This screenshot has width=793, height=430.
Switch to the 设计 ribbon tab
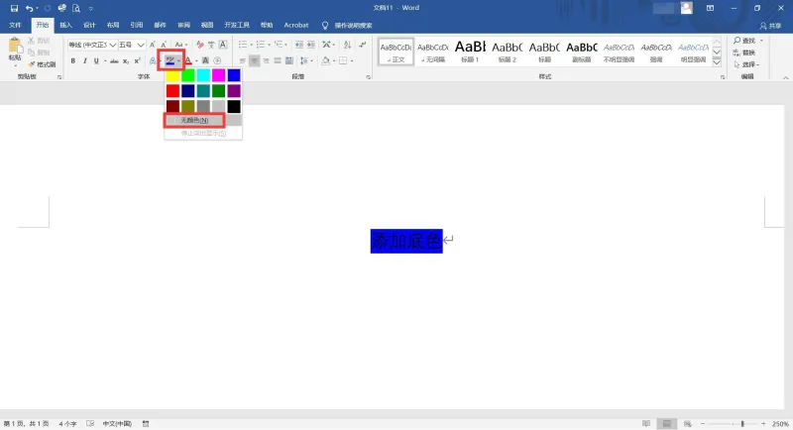click(89, 25)
